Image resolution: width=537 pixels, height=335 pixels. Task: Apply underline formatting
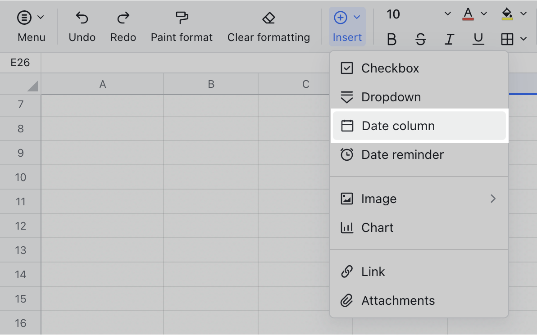[x=478, y=39]
